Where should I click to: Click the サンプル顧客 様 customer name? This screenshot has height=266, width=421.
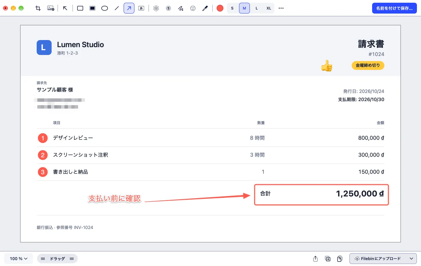(55, 90)
